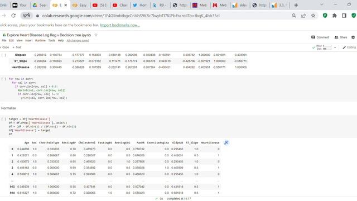This screenshot has height=201, width=357.
Task: Toggle the browser side panel icon
Action: (344, 16)
